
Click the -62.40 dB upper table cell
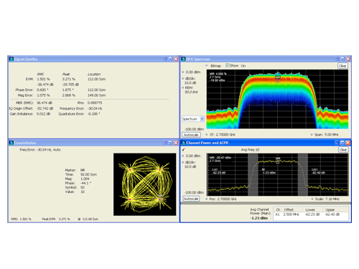pos(332,214)
